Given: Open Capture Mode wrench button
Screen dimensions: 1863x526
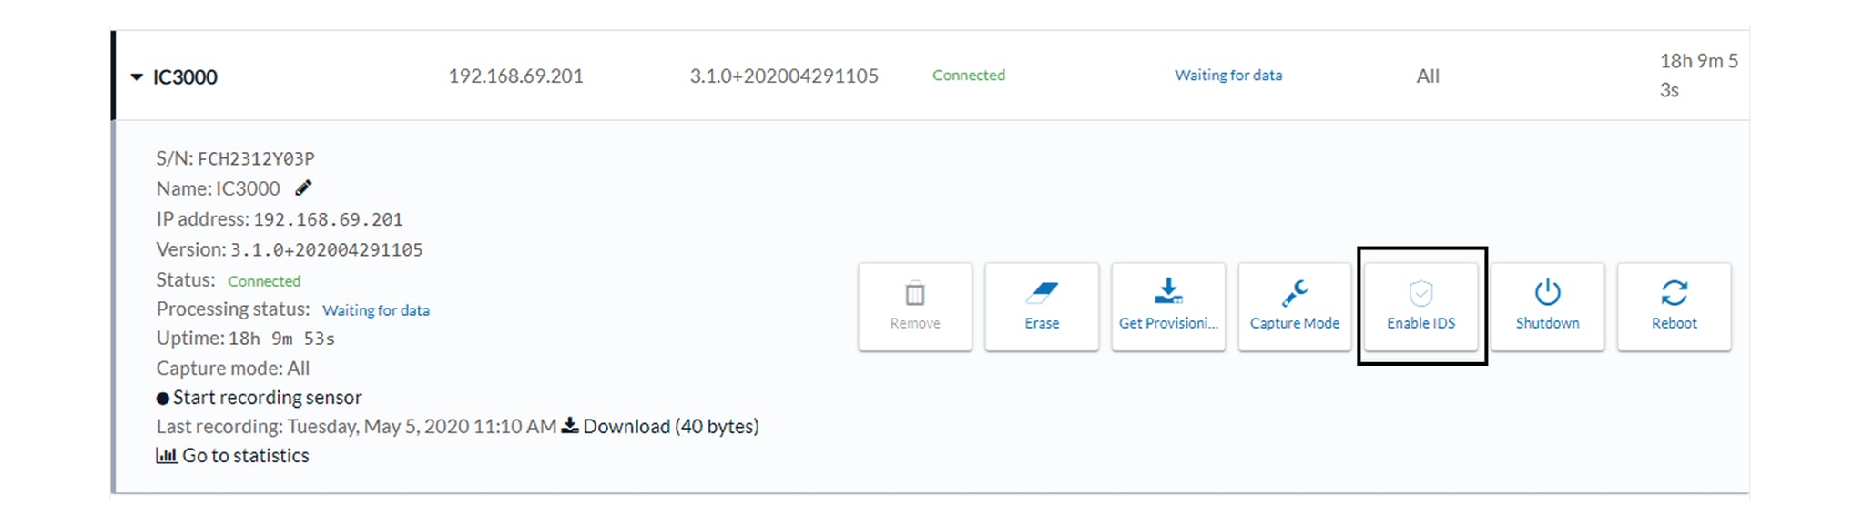Looking at the screenshot, I should (x=1294, y=307).
